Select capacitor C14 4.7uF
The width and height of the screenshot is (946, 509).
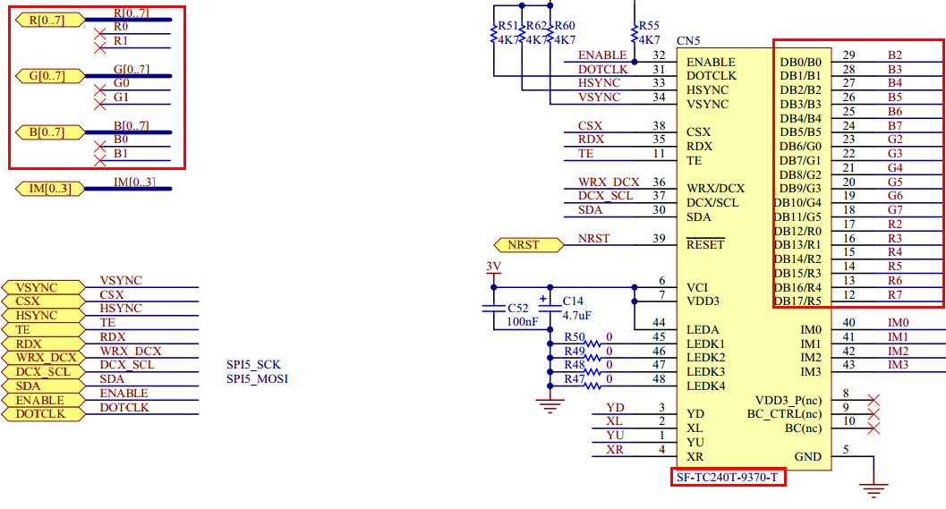(550, 308)
